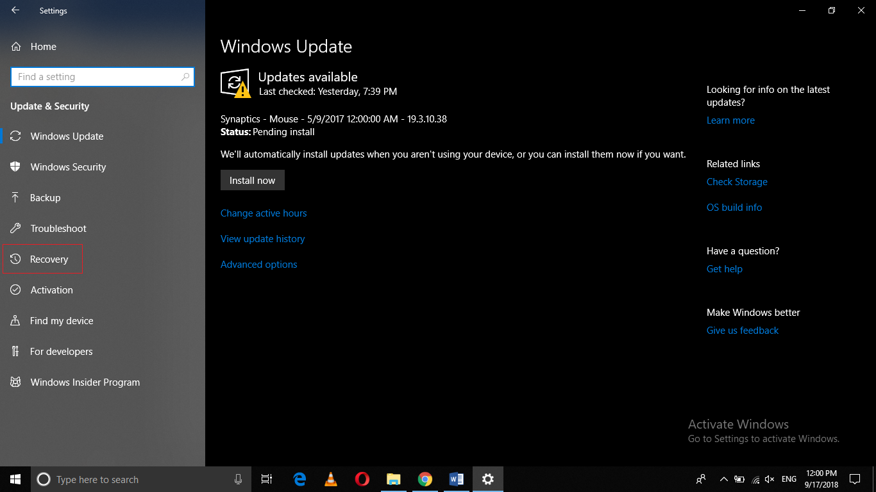Click the Find a setting search box
Viewport: 876px width, 492px height.
[x=103, y=76]
